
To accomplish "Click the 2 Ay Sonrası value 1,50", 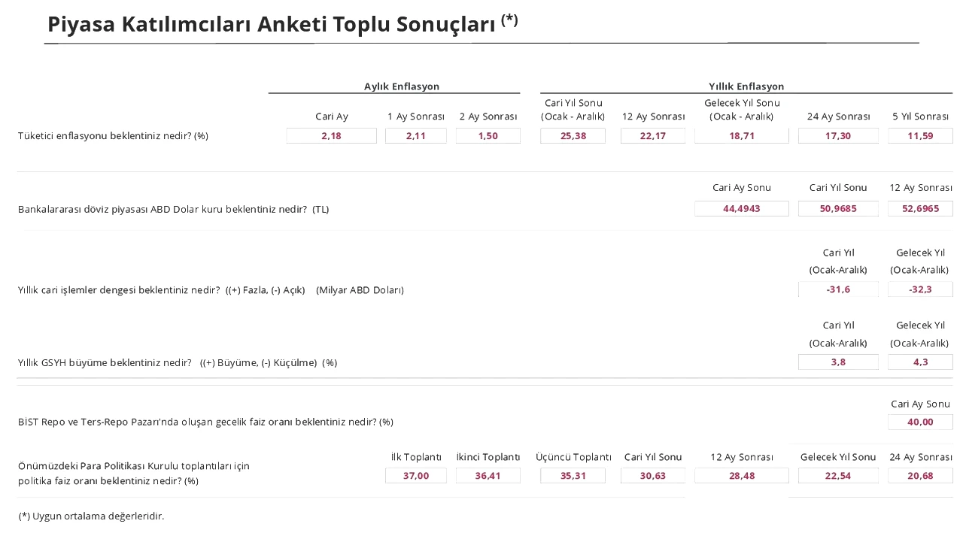I will coord(488,136).
